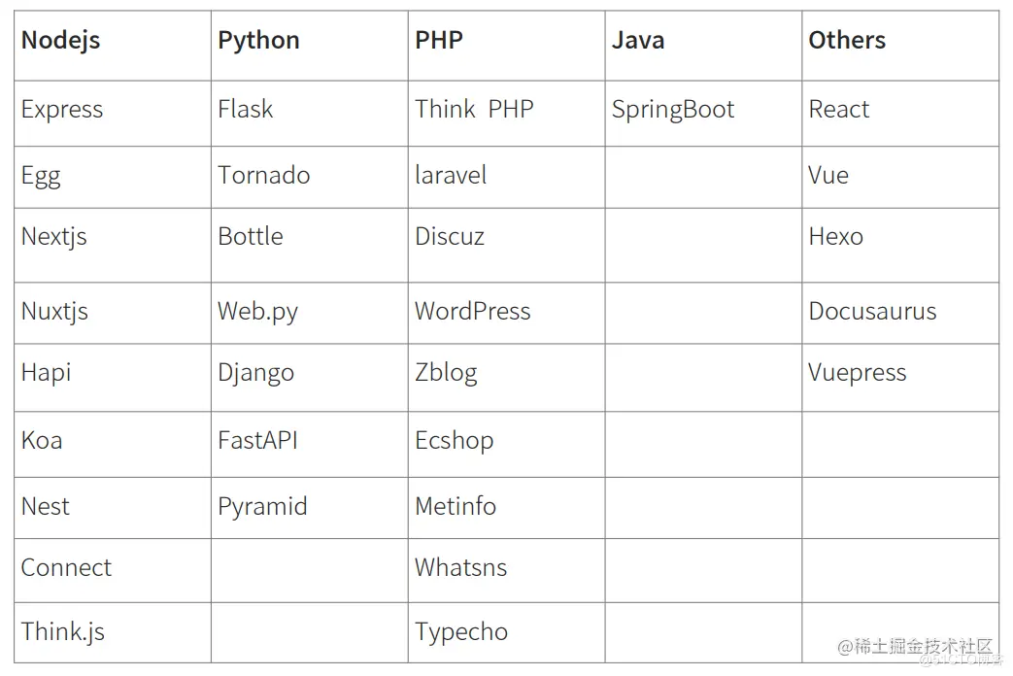Click the Think.js entry
Image resolution: width=1013 pixels, height=676 pixels.
tap(63, 632)
